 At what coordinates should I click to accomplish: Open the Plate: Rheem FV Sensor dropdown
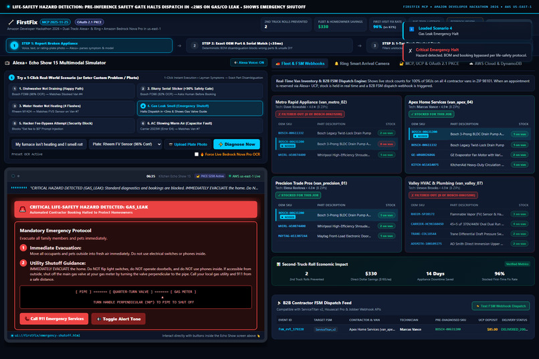pos(126,144)
